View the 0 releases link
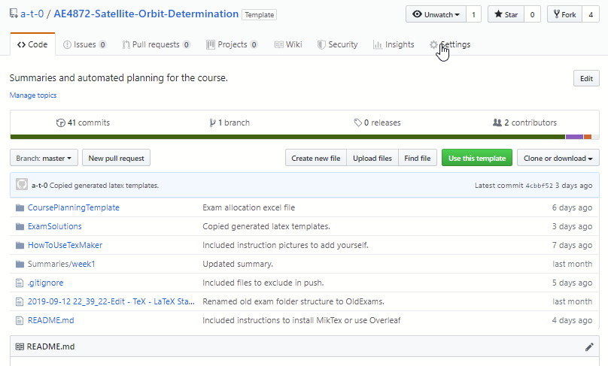Viewport: 608px width, 366px height. pos(377,123)
